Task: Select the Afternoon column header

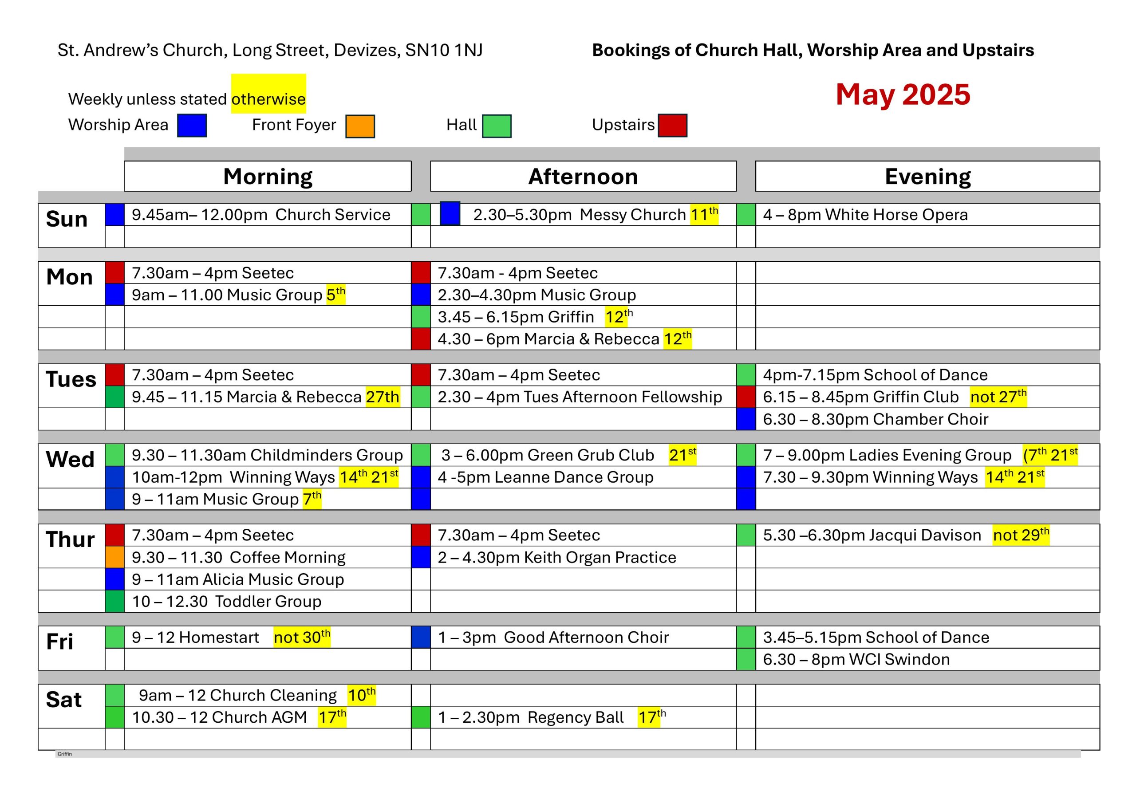Action: click(584, 176)
